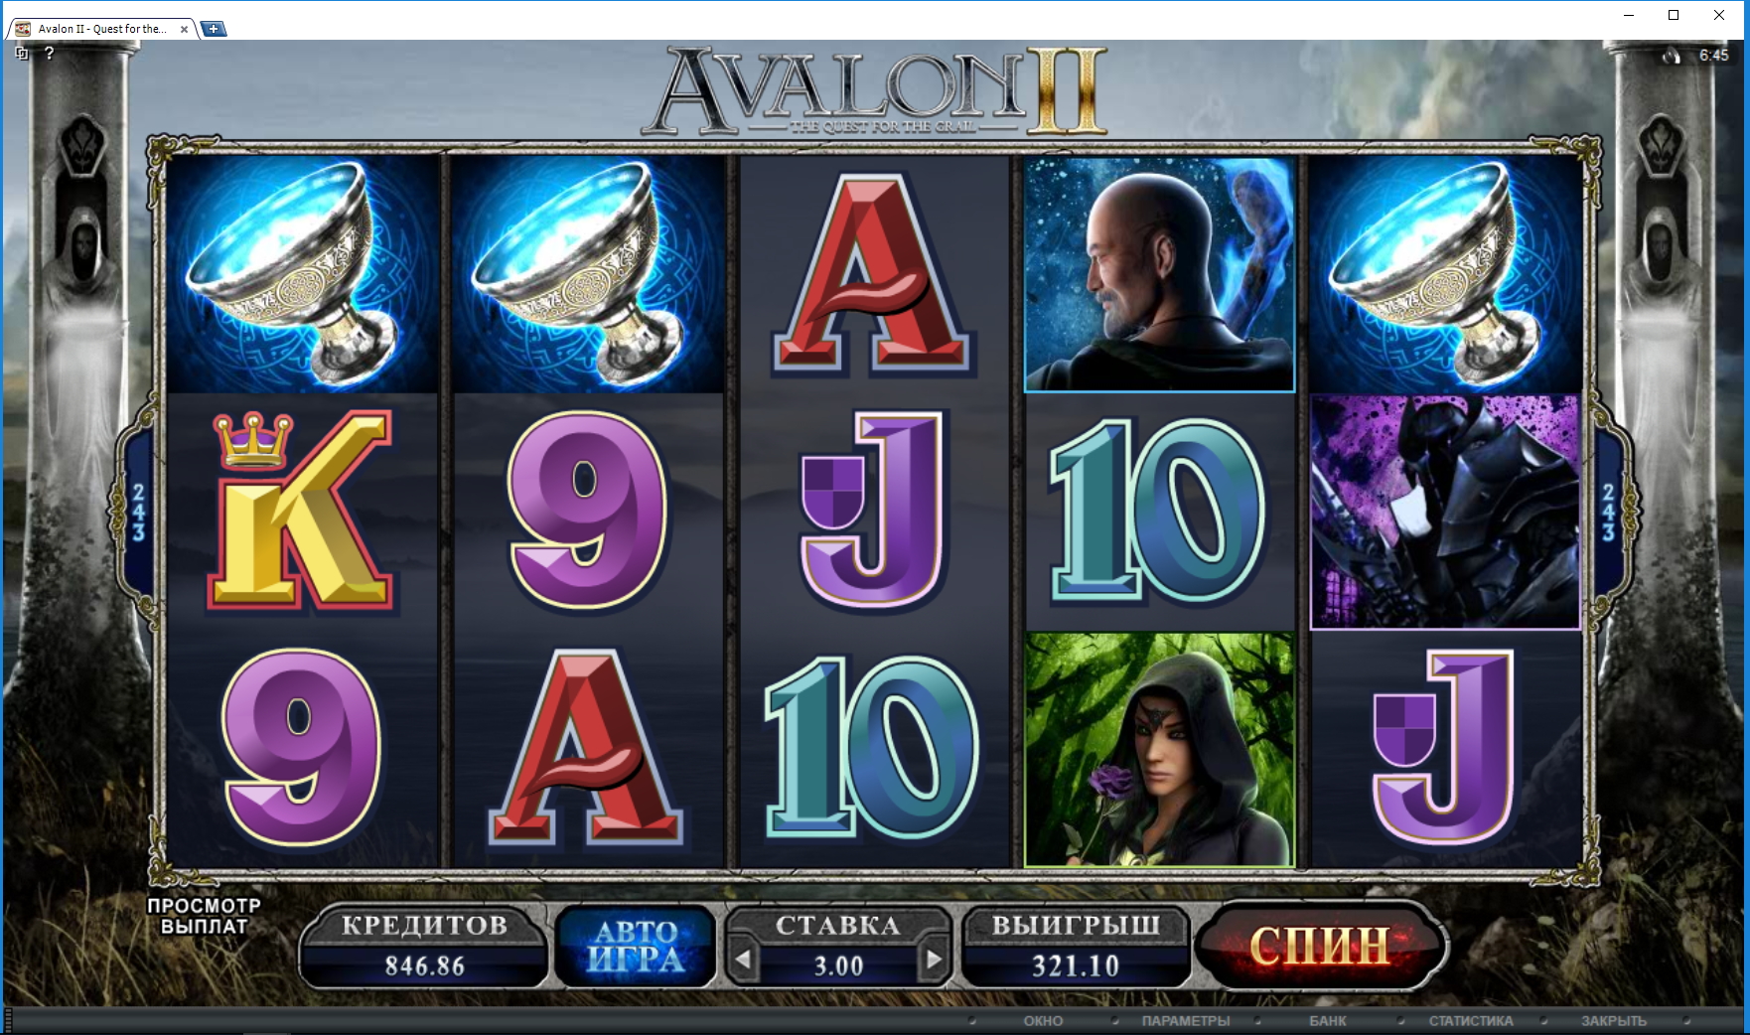Click the КРЕДИТОВ credits display
The width and height of the screenshot is (1750, 1035).
[424, 947]
